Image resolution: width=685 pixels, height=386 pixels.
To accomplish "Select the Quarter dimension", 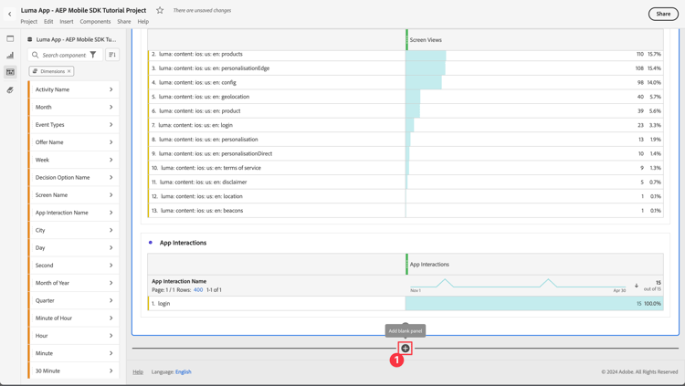I will coord(74,300).
